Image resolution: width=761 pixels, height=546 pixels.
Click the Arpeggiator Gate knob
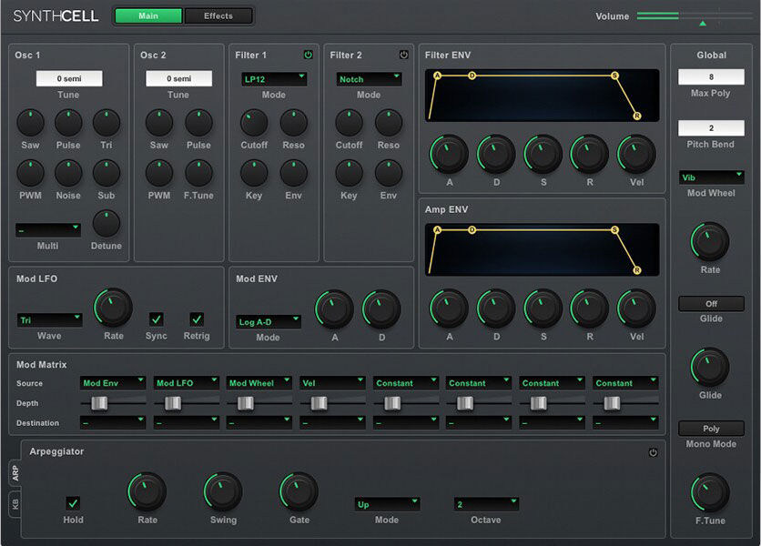299,492
